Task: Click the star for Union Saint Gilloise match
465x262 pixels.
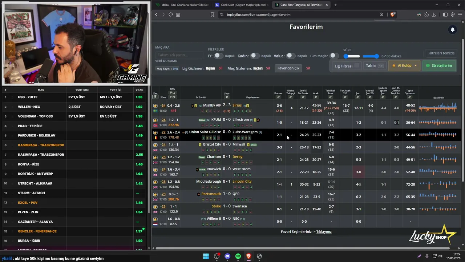Action: click(x=155, y=132)
